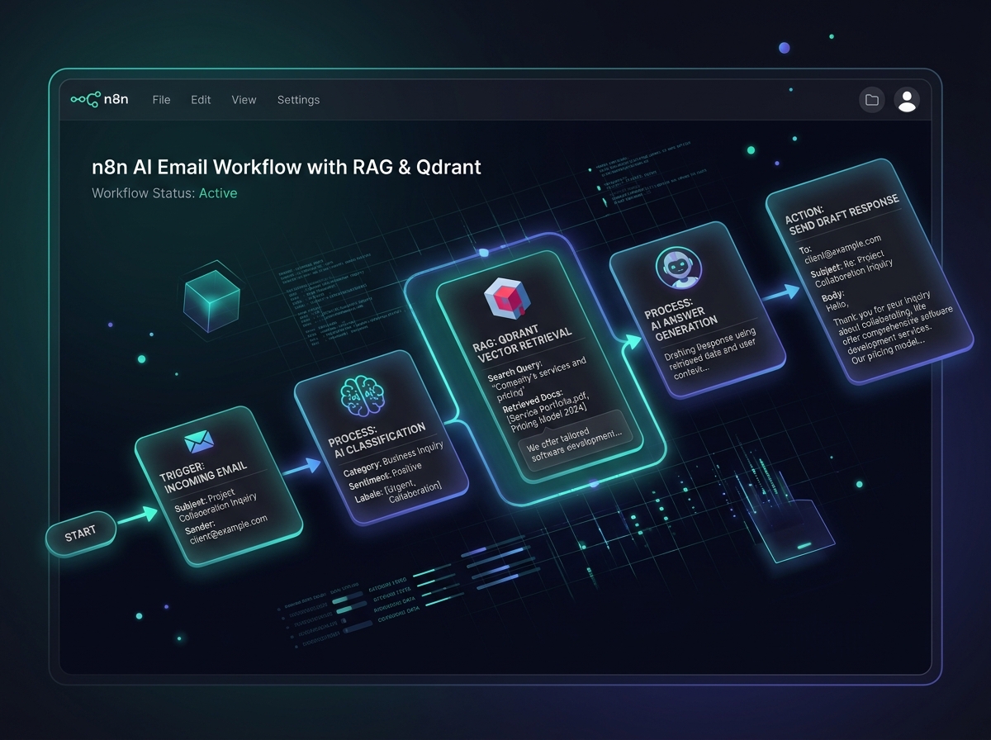Select the PROCESS: AI ANSWER GENERATION title

click(x=682, y=316)
